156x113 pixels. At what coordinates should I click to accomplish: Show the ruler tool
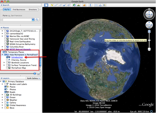(90, 5)
